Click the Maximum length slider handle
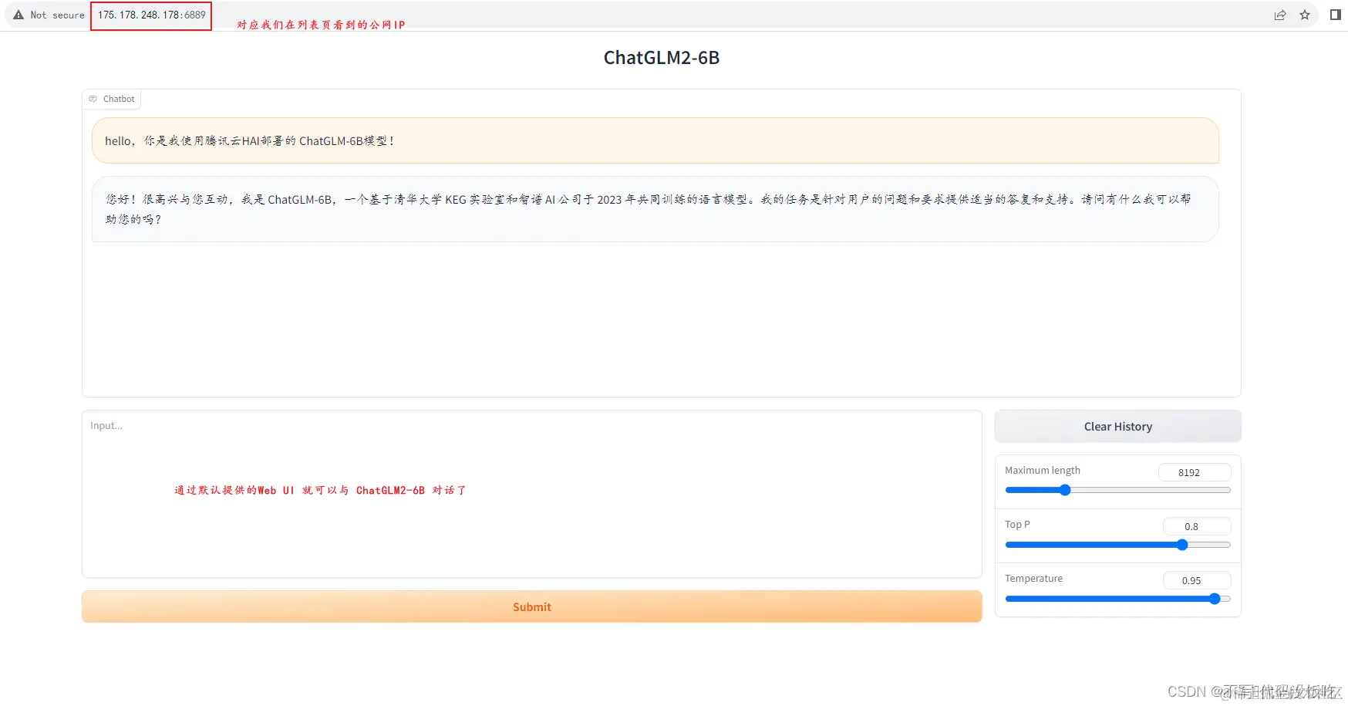Viewport: 1348px width, 706px height. [1065, 490]
